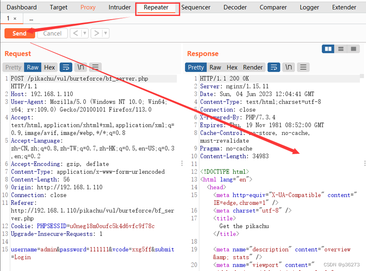Toggle word wrap in Response pane
The width and height of the screenshot is (366, 271).
(274, 67)
